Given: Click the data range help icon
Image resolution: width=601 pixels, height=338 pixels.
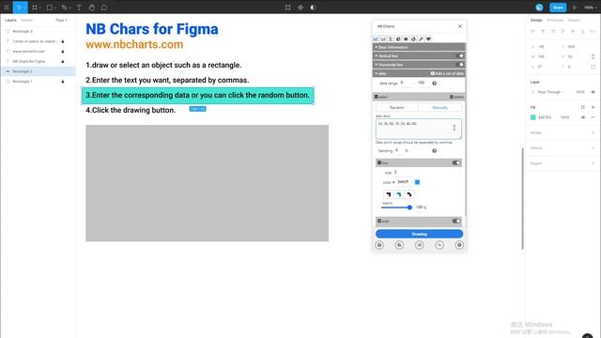Looking at the screenshot, I should click(434, 83).
